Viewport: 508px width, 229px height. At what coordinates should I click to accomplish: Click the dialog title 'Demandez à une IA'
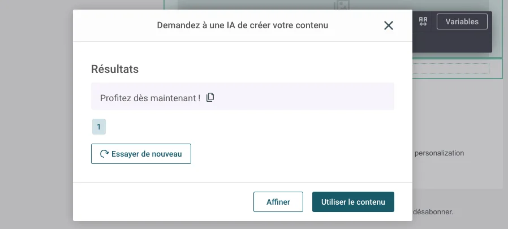(x=242, y=25)
